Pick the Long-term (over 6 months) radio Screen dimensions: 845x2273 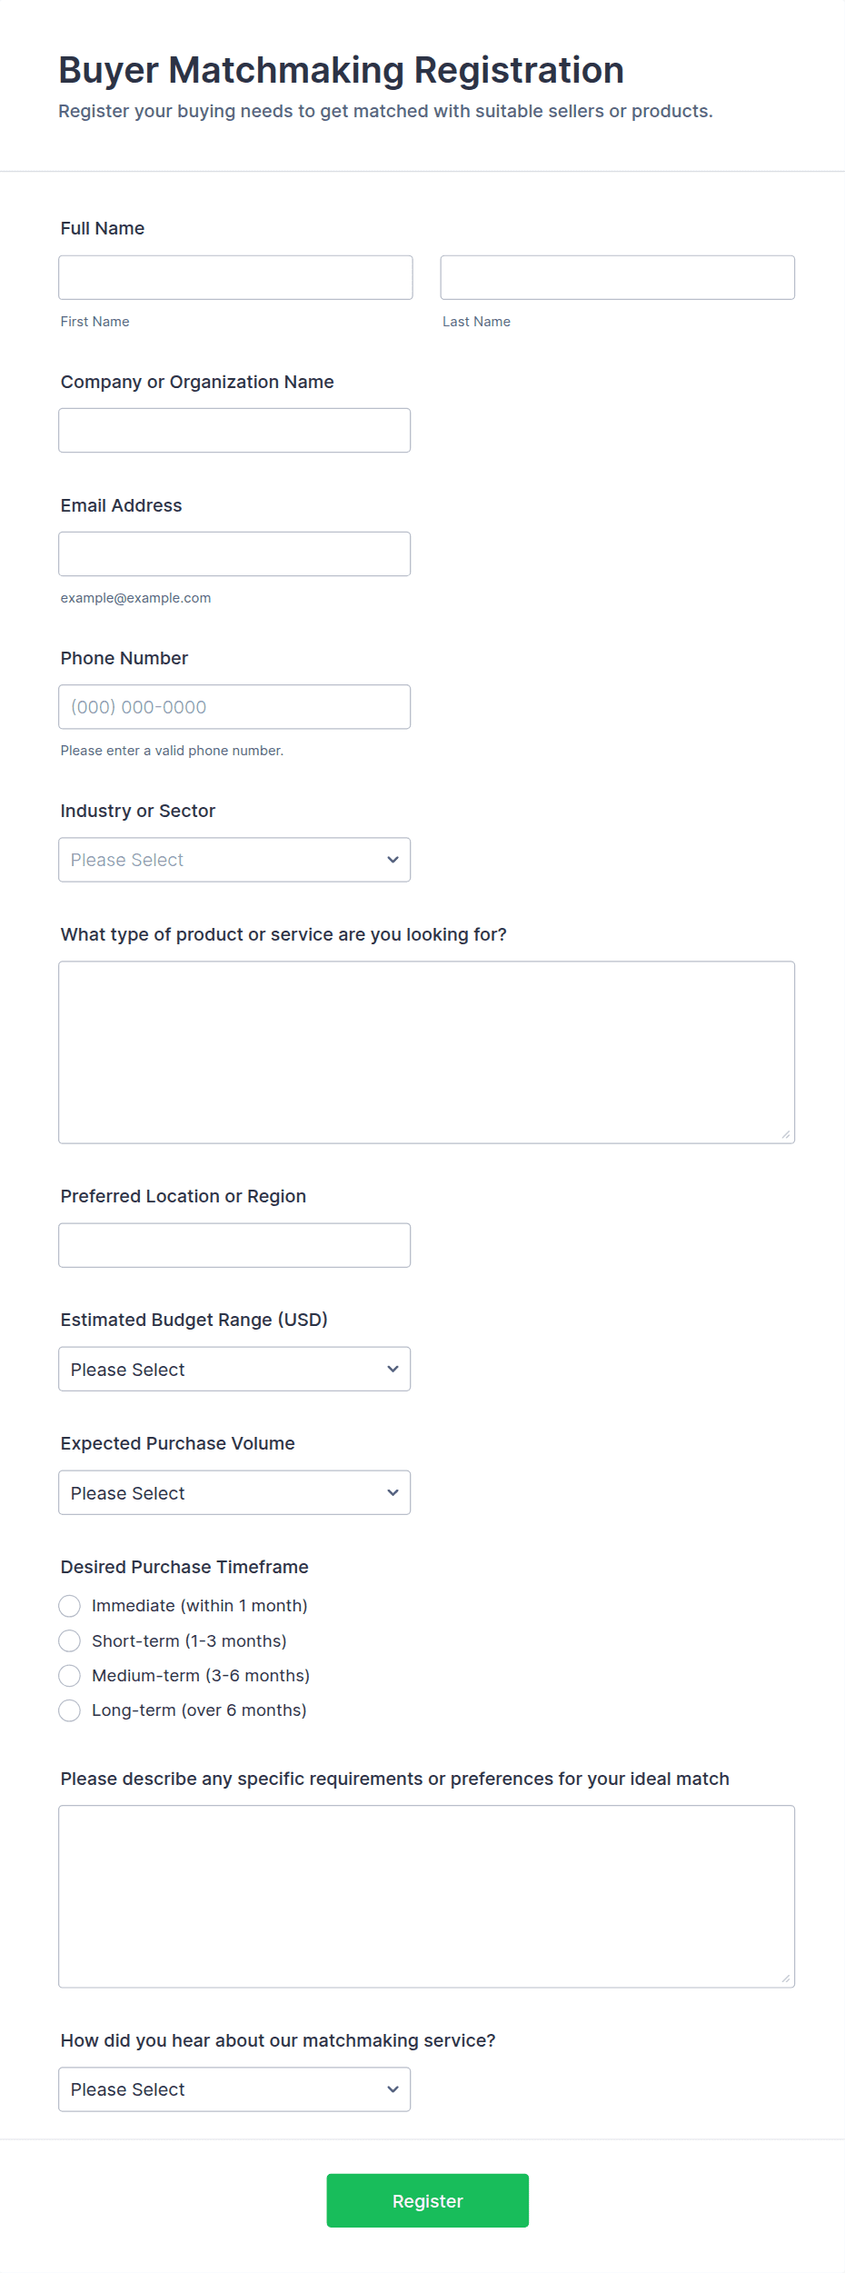pos(70,1710)
